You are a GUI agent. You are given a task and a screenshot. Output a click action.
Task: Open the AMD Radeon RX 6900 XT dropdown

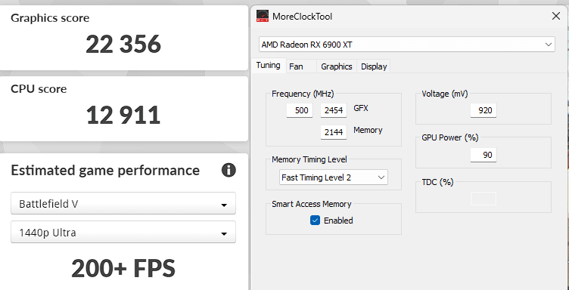point(407,45)
